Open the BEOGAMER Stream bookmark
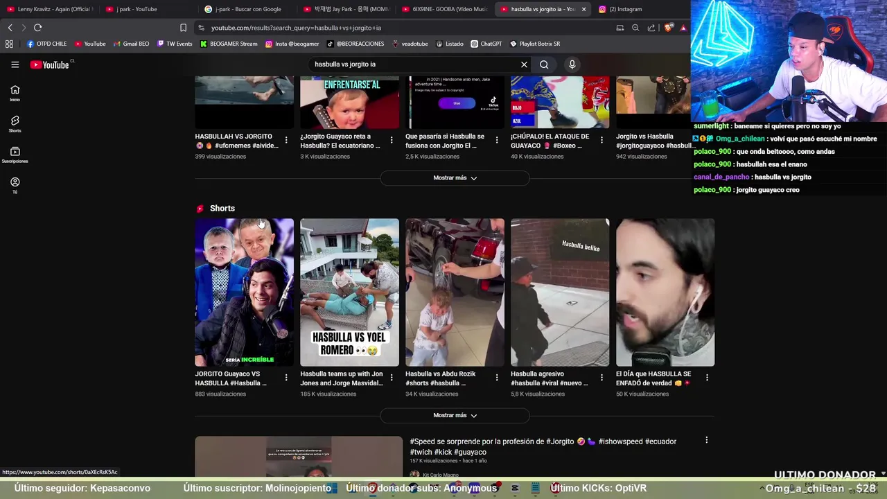This screenshot has height=499, width=887. click(229, 44)
